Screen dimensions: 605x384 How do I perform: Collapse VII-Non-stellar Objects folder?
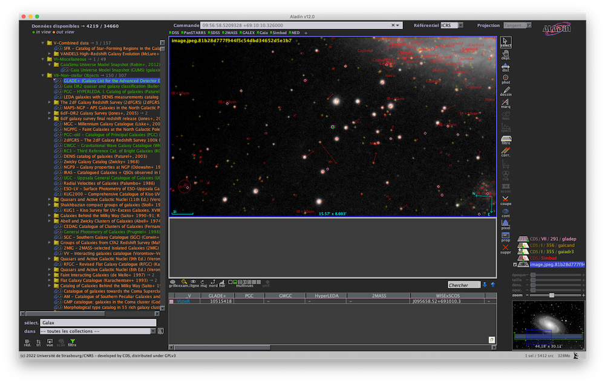(x=43, y=75)
